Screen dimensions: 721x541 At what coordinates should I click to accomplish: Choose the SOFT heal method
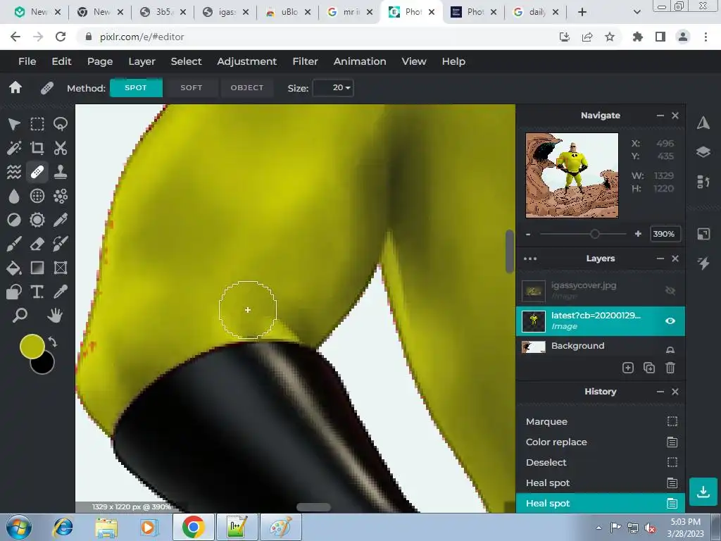pos(192,87)
